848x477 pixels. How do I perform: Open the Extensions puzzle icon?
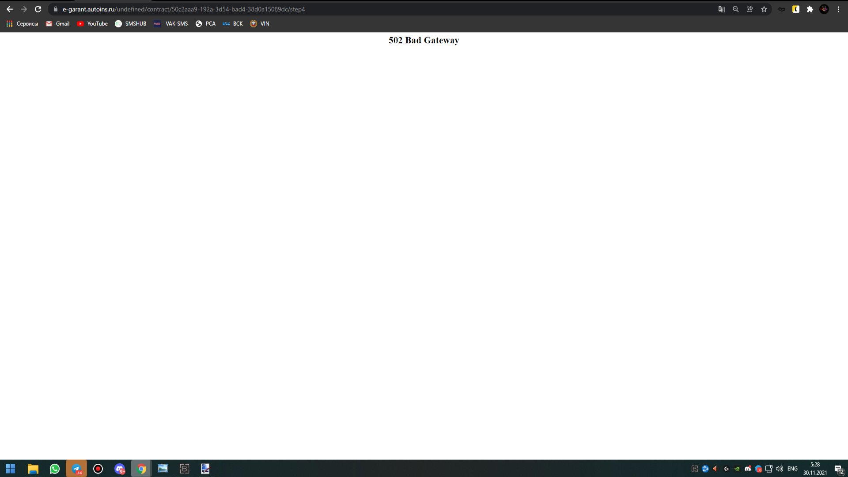pyautogui.click(x=810, y=9)
